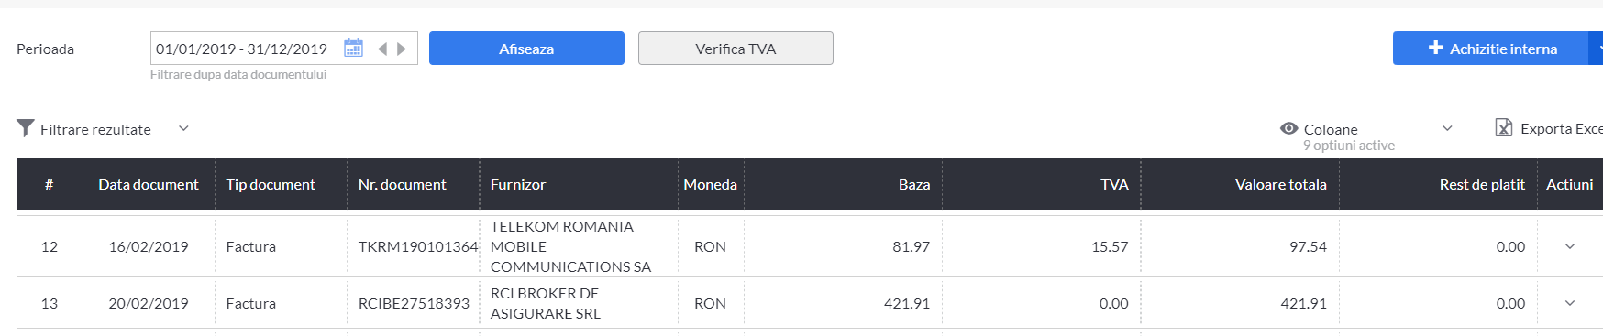1603x336 pixels.
Task: Click the plus icon on Achizitie interna
Action: coord(1436,48)
